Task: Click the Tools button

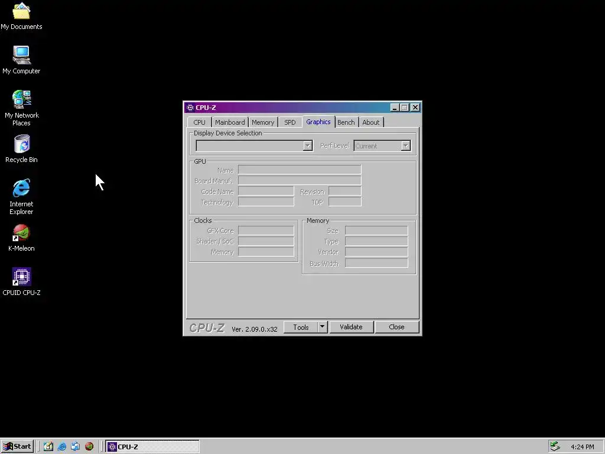Action: coord(301,327)
